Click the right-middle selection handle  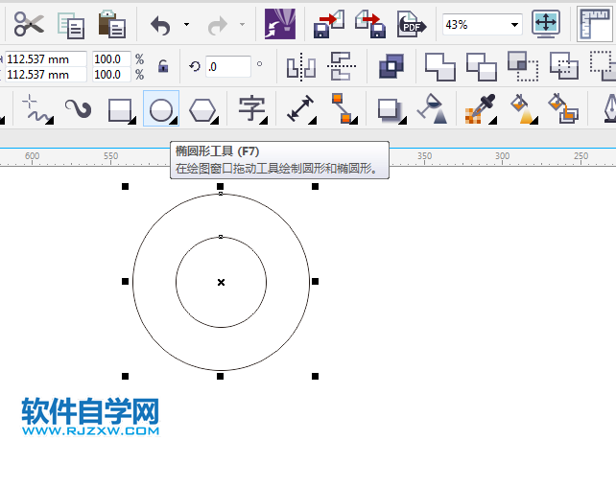pos(315,282)
